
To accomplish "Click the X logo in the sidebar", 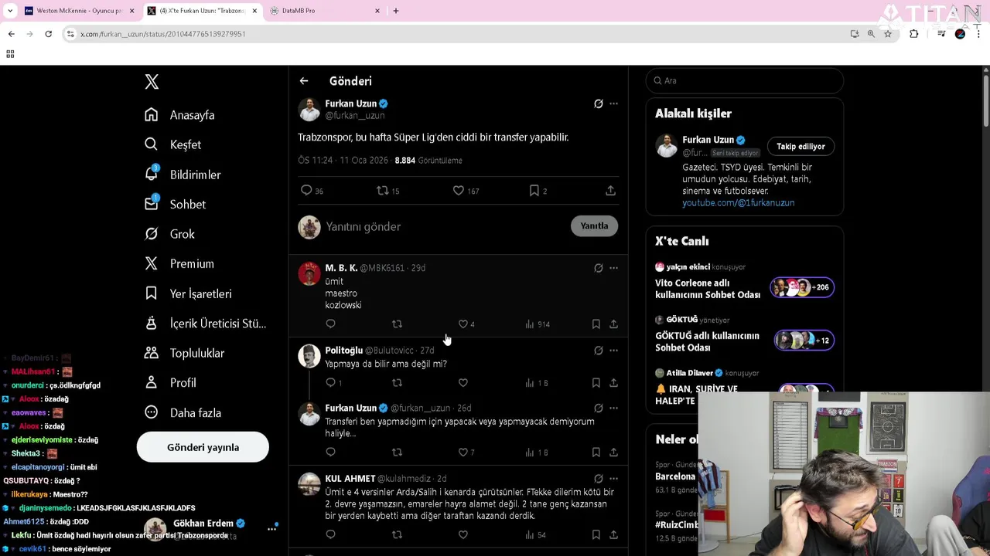I will (152, 82).
